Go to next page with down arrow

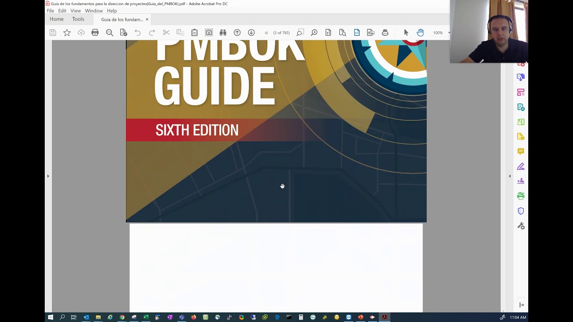pos(251,33)
